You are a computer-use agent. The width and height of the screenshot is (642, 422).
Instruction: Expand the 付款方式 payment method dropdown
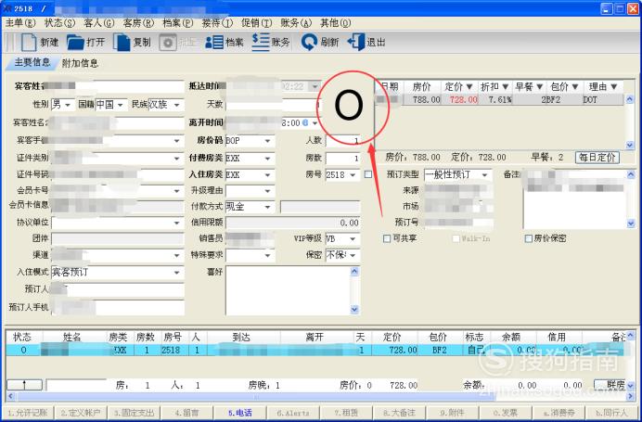tap(268, 207)
